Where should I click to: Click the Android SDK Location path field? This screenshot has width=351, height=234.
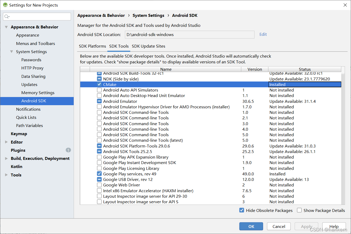click(189, 34)
